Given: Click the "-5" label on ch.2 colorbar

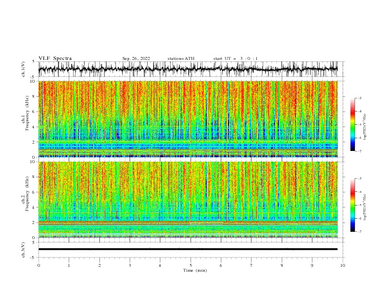Looking at the screenshot, I should (x=360, y=205).
